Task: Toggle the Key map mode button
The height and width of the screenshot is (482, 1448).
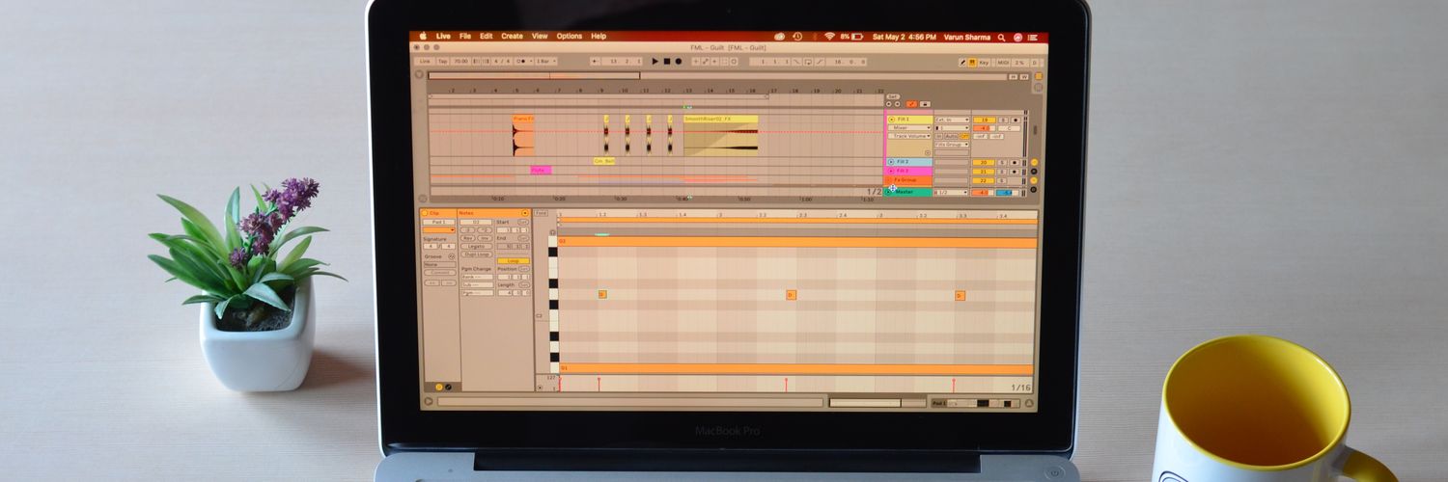Action: (984, 62)
